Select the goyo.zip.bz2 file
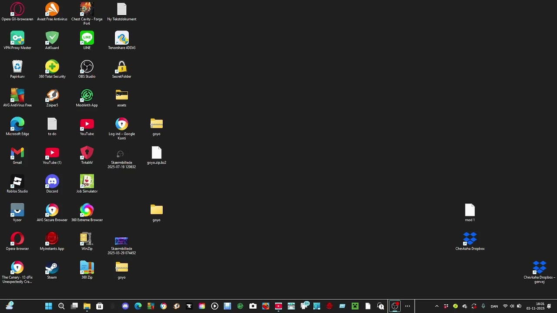 pyautogui.click(x=157, y=155)
